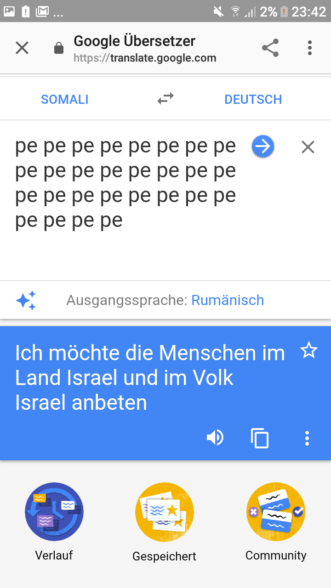331x588 pixels.
Task: Close the browser tab
Action: pos(22,48)
